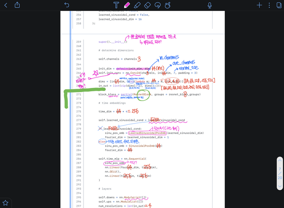Open the share/export menu
The image size is (284, 208).
(17, 5)
